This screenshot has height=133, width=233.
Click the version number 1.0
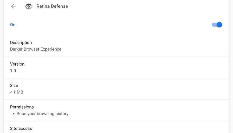click(x=13, y=71)
